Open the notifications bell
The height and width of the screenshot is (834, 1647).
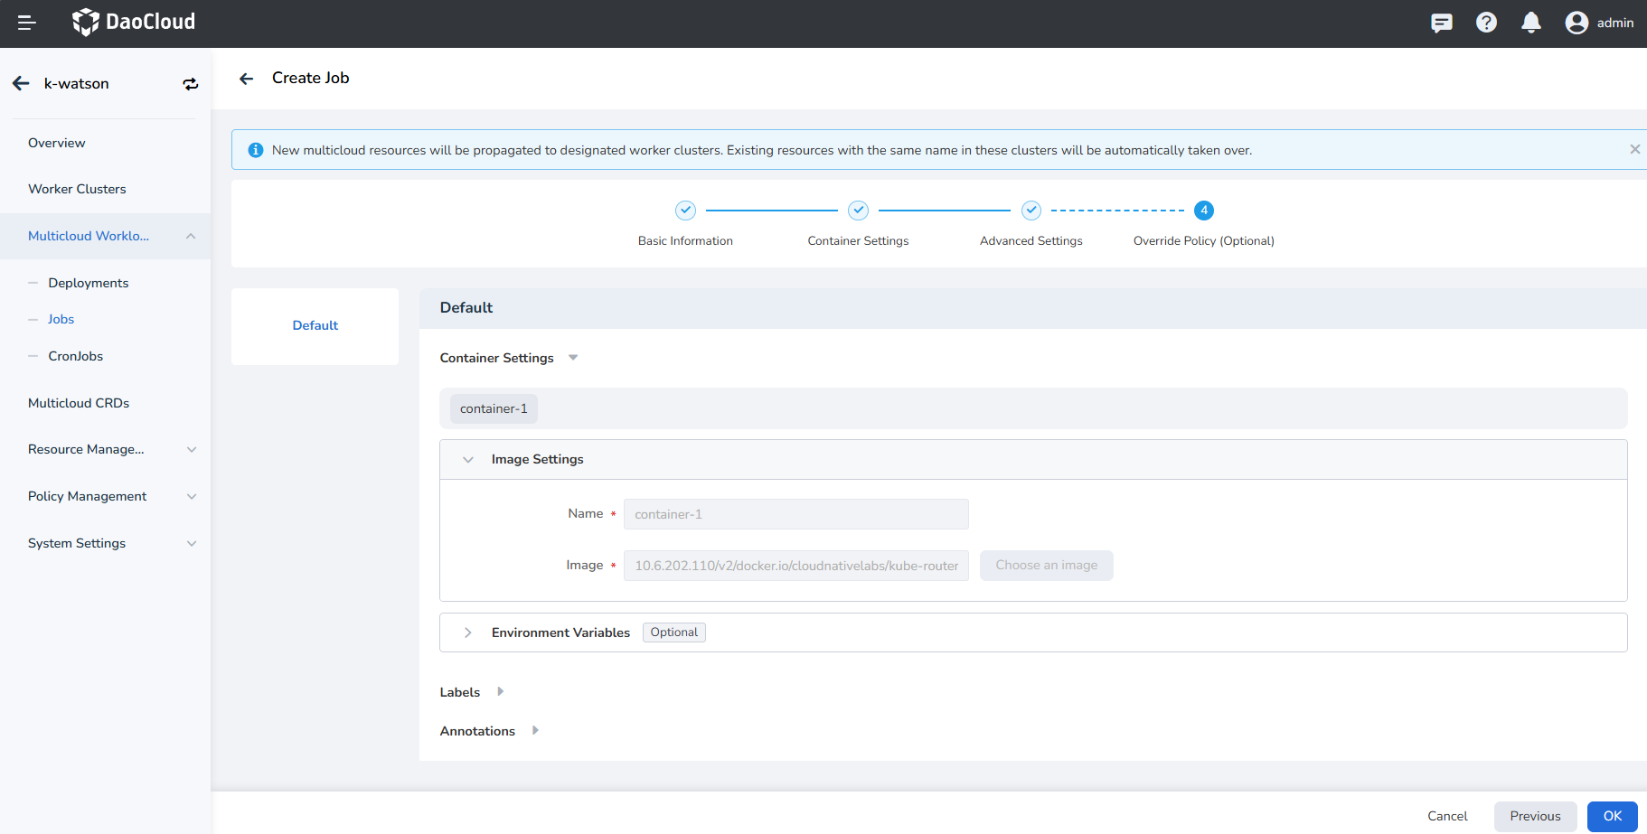point(1530,23)
